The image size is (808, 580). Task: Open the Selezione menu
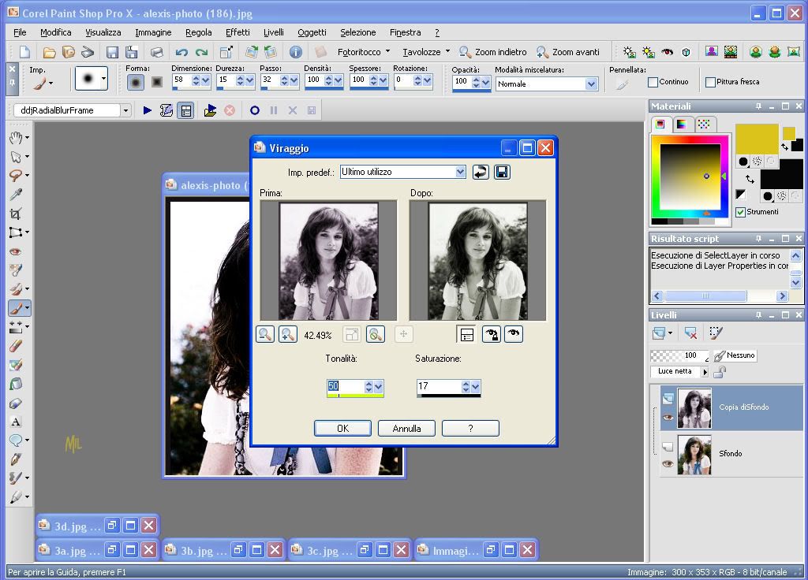[x=357, y=32]
